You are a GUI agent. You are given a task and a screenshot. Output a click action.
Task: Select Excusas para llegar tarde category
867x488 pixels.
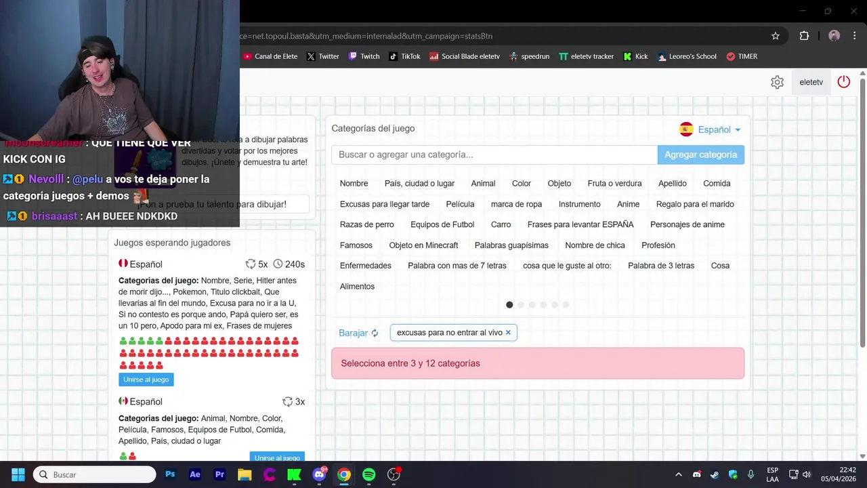click(385, 204)
